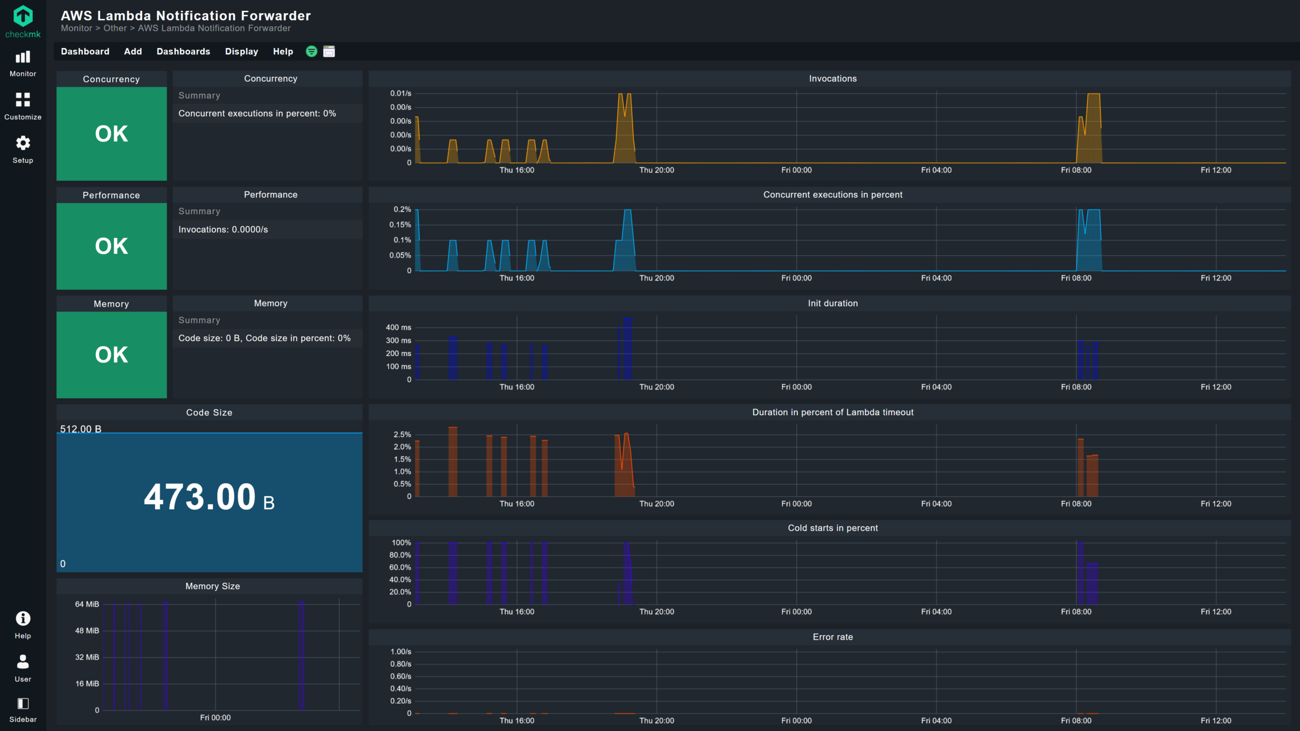This screenshot has height=731, width=1300.
Task: Click the Memory Size graph title
Action: [x=213, y=586]
